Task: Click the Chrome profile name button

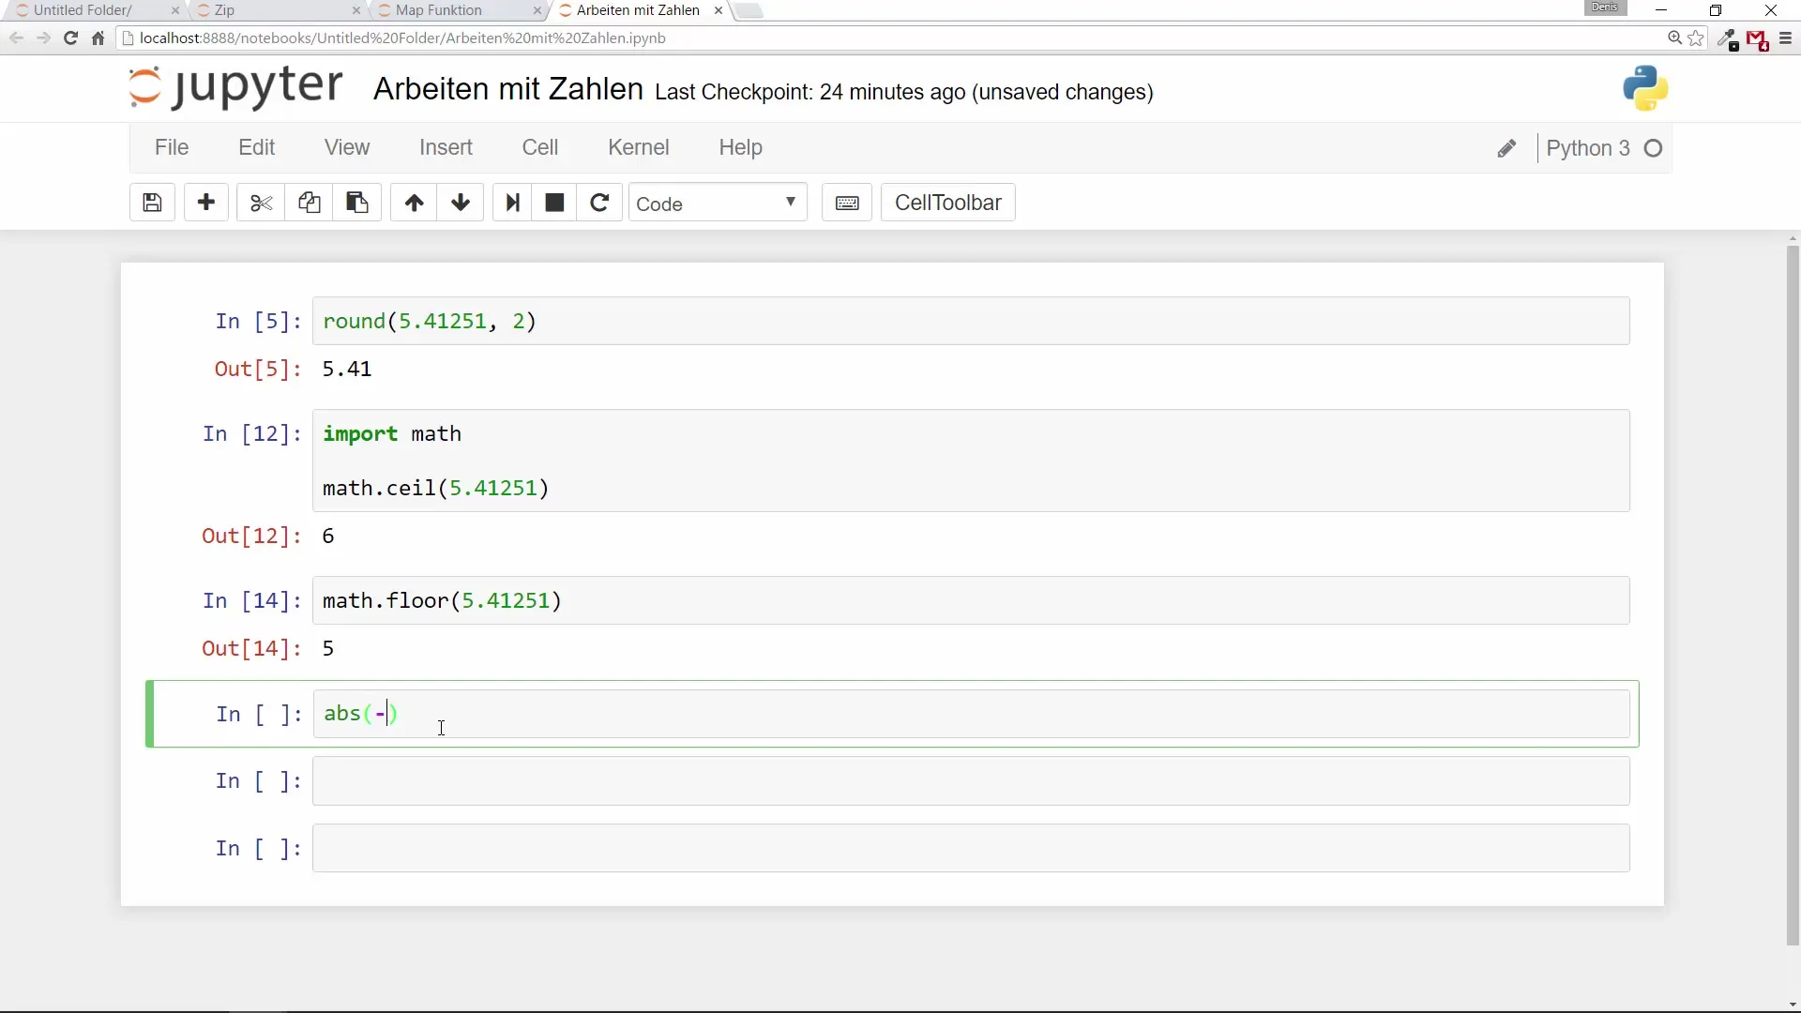Action: (x=1605, y=8)
